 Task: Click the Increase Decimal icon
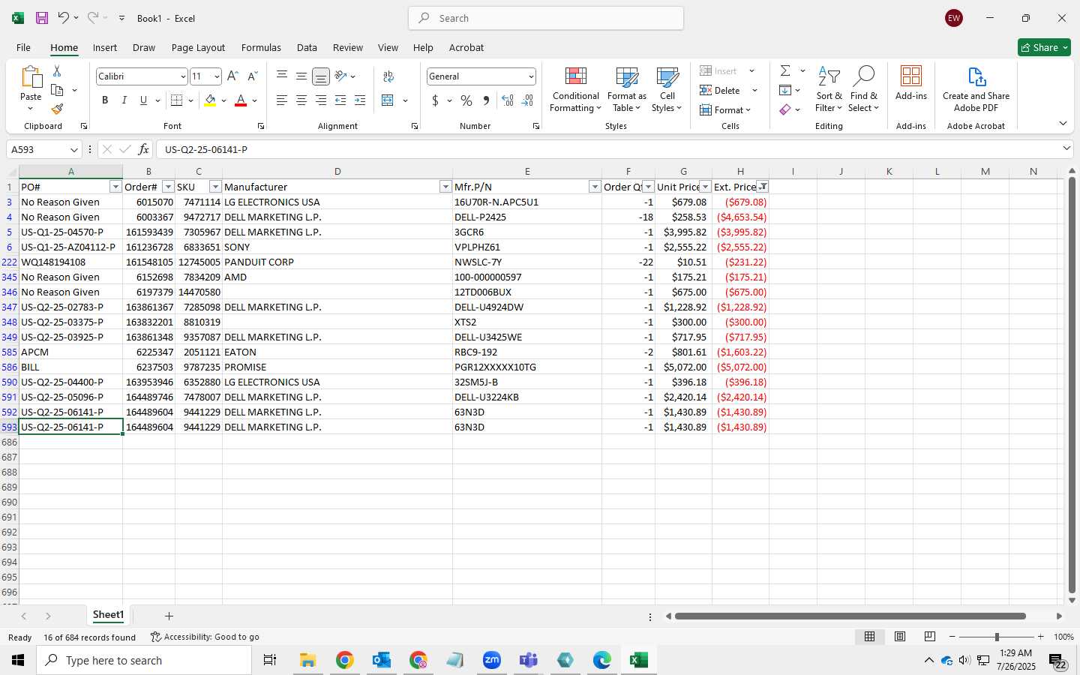(508, 100)
